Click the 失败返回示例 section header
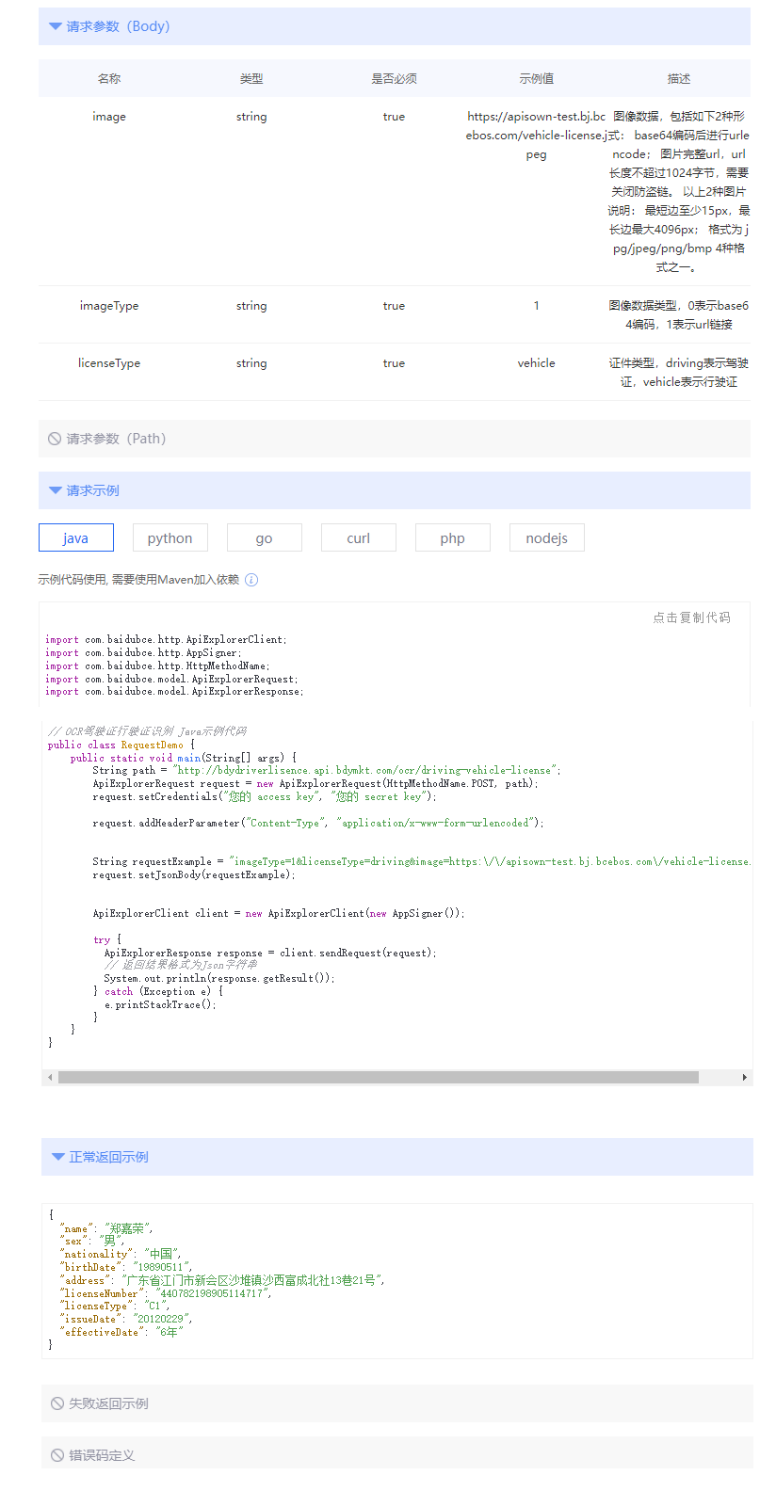 point(108,1403)
